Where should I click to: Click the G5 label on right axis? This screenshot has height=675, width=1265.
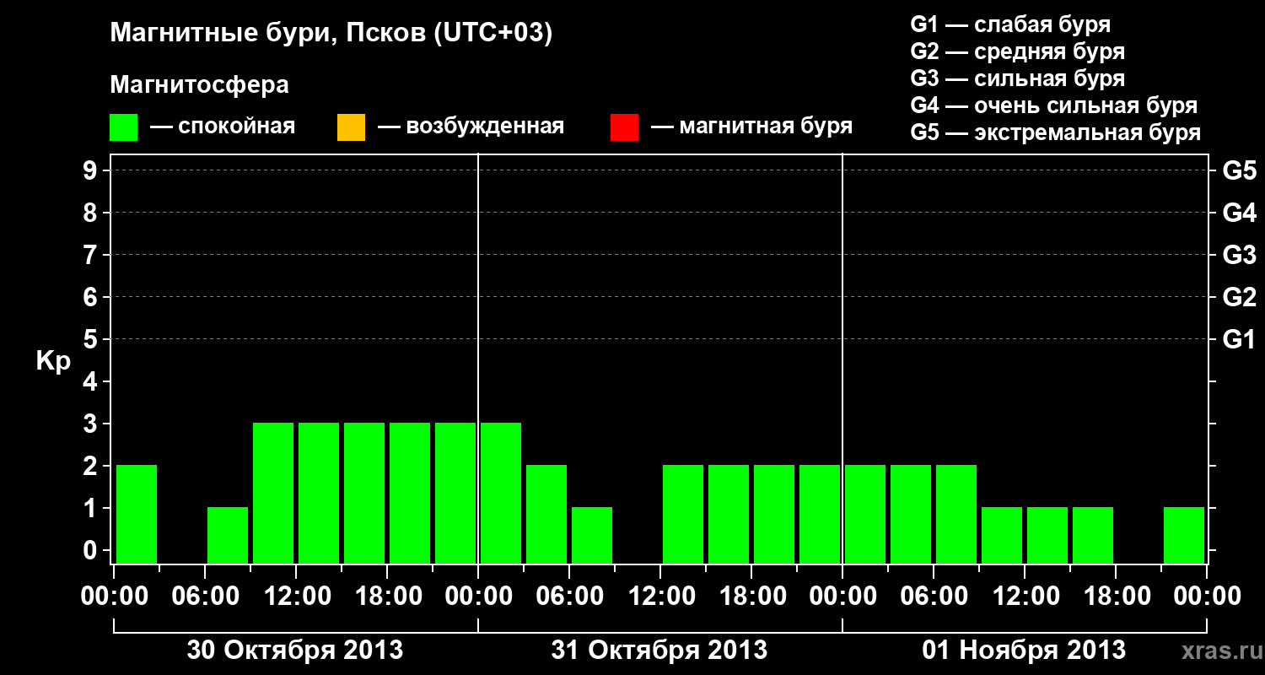coord(1240,170)
